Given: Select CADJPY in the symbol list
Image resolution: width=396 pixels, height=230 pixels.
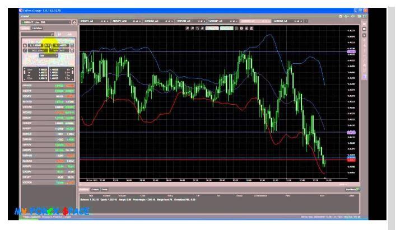Looking at the screenshot, I should pyautogui.click(x=48, y=172).
